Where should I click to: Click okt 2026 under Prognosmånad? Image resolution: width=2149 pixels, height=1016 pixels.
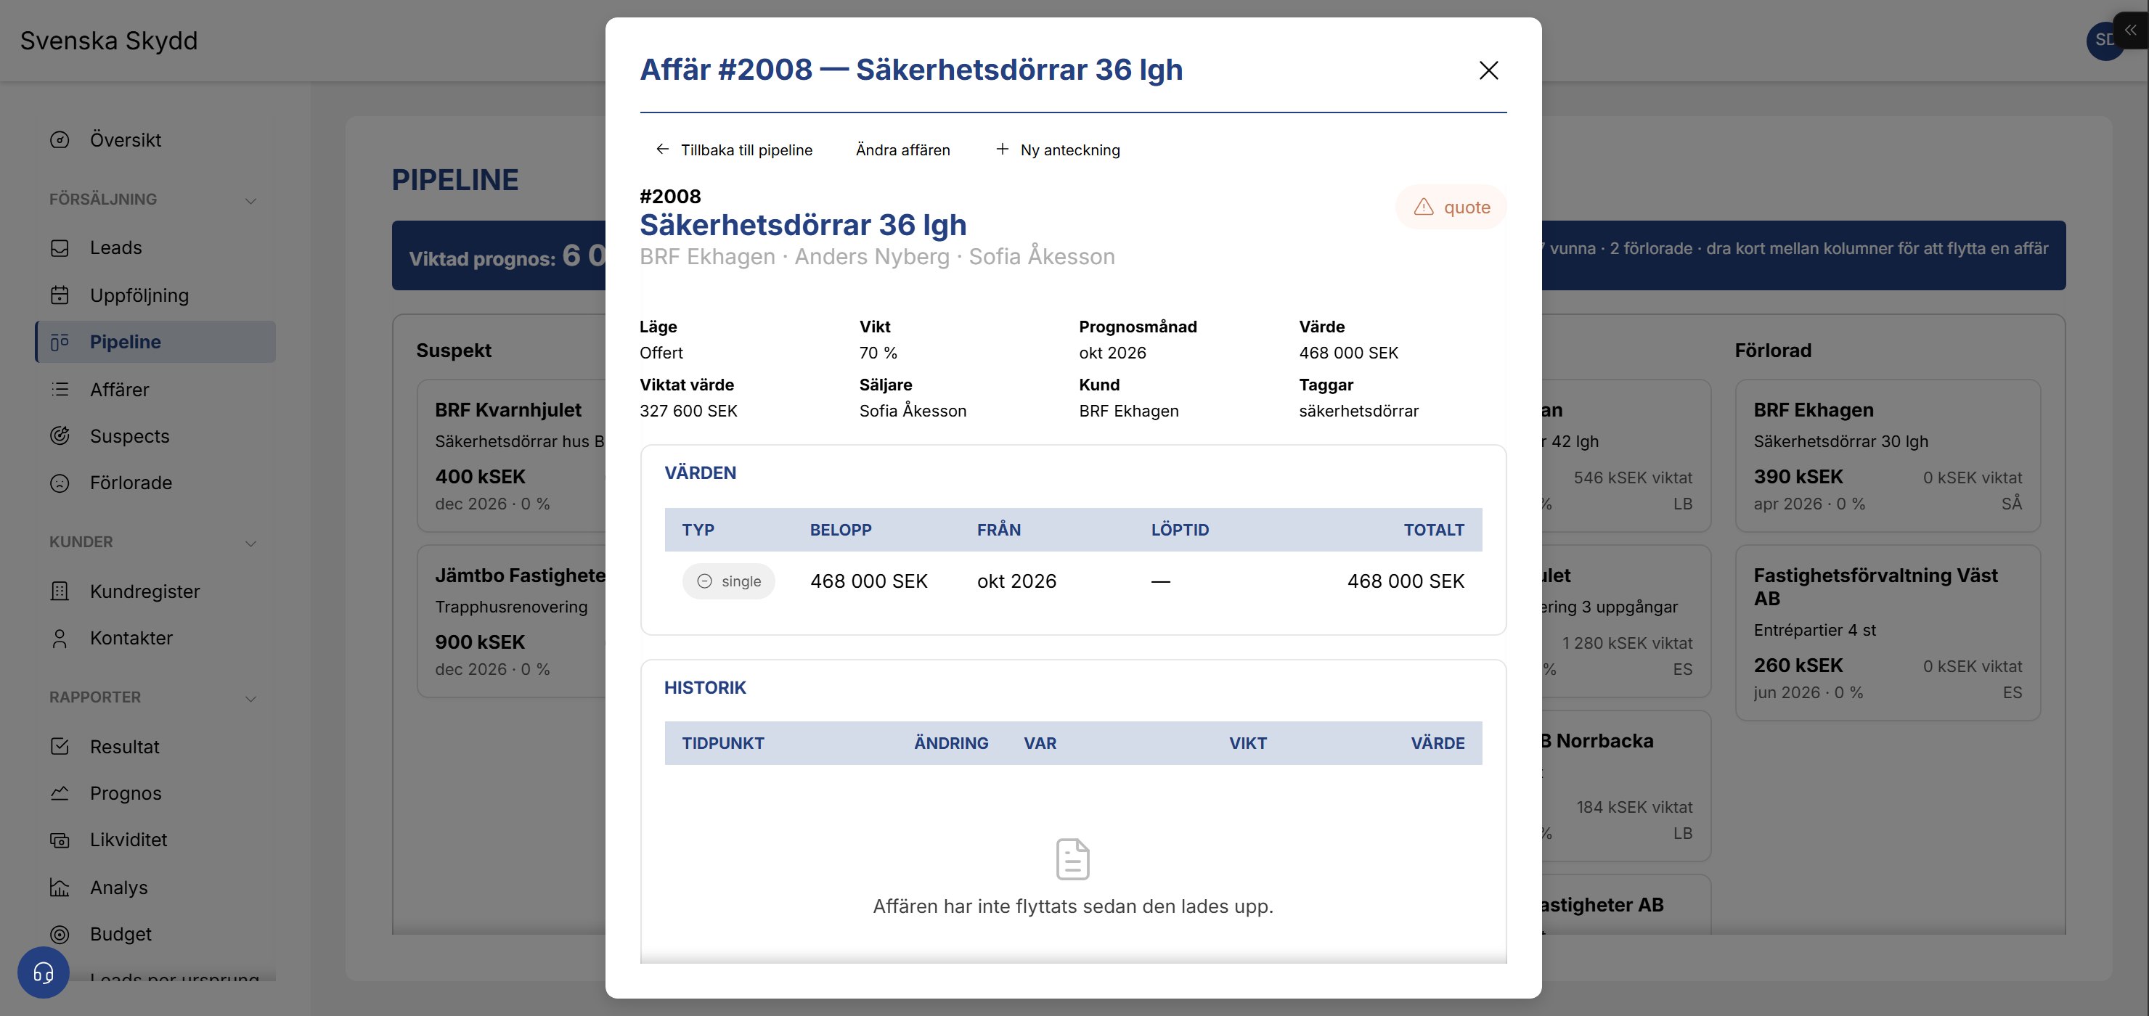[x=1112, y=353]
